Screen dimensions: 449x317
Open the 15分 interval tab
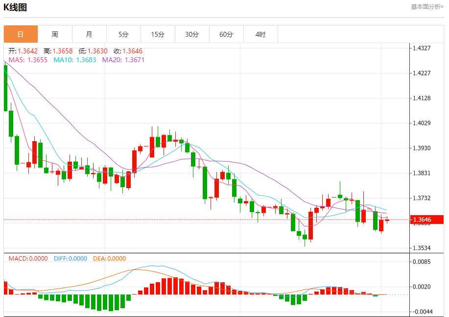click(x=158, y=34)
